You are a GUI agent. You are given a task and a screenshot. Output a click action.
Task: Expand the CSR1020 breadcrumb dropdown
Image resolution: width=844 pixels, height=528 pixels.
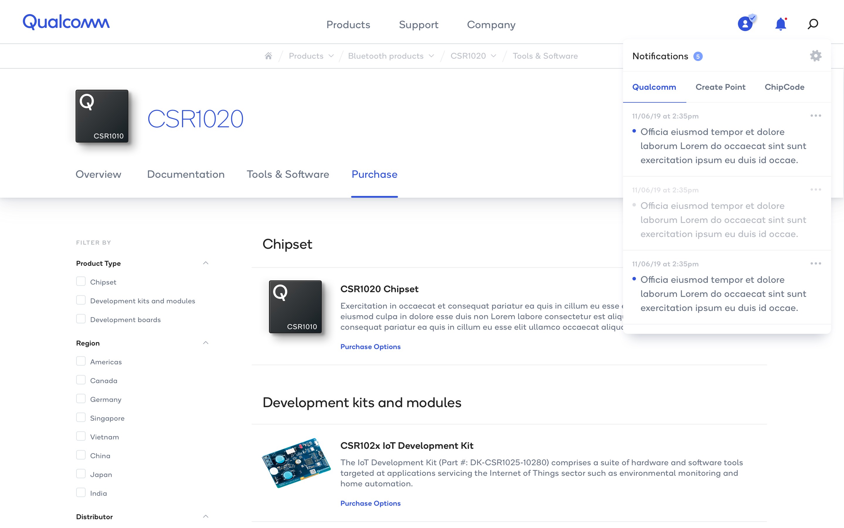494,56
